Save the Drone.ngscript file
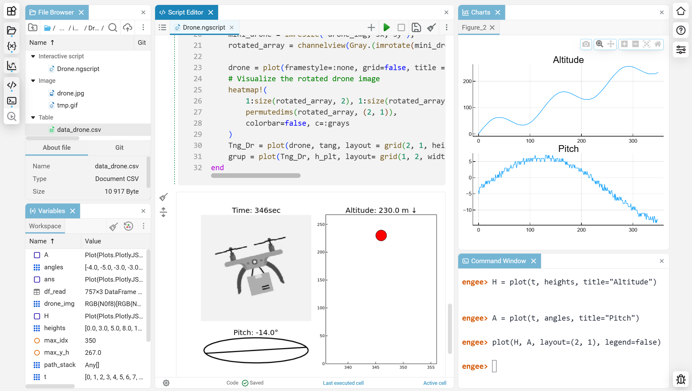Image resolution: width=692 pixels, height=391 pixels. pyautogui.click(x=416, y=27)
